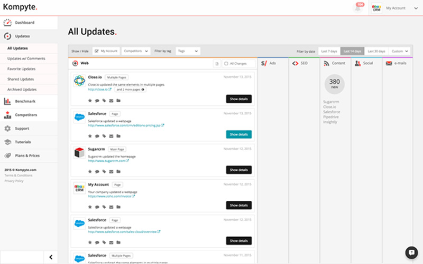Star the Salesforce sales-cloud update

90,242
